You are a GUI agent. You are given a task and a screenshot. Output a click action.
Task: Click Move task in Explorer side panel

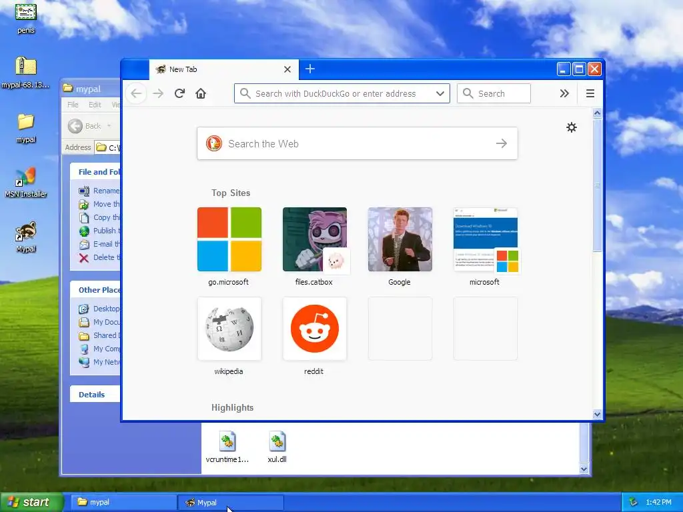click(99, 204)
